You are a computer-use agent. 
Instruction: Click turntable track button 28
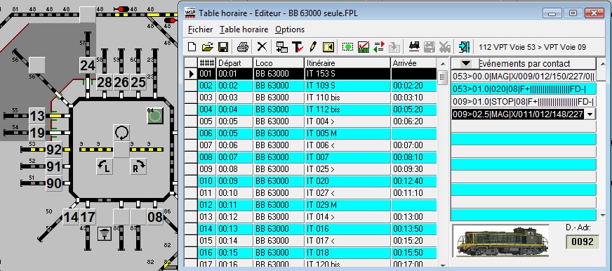coord(105,82)
